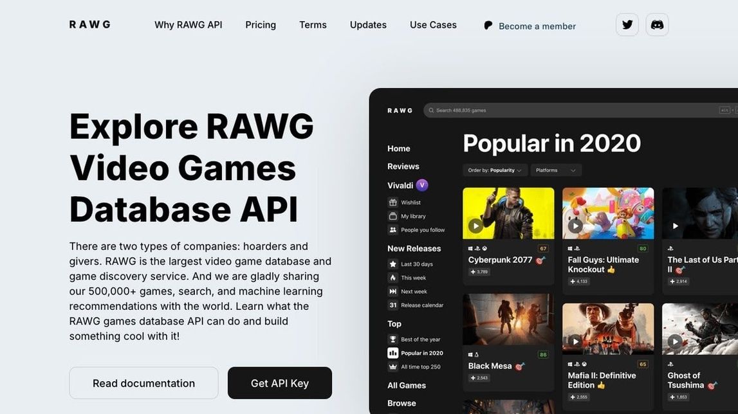Click the bullseye rating icon beside Cyberpunk 2077
The height and width of the screenshot is (414, 738).
(540, 260)
